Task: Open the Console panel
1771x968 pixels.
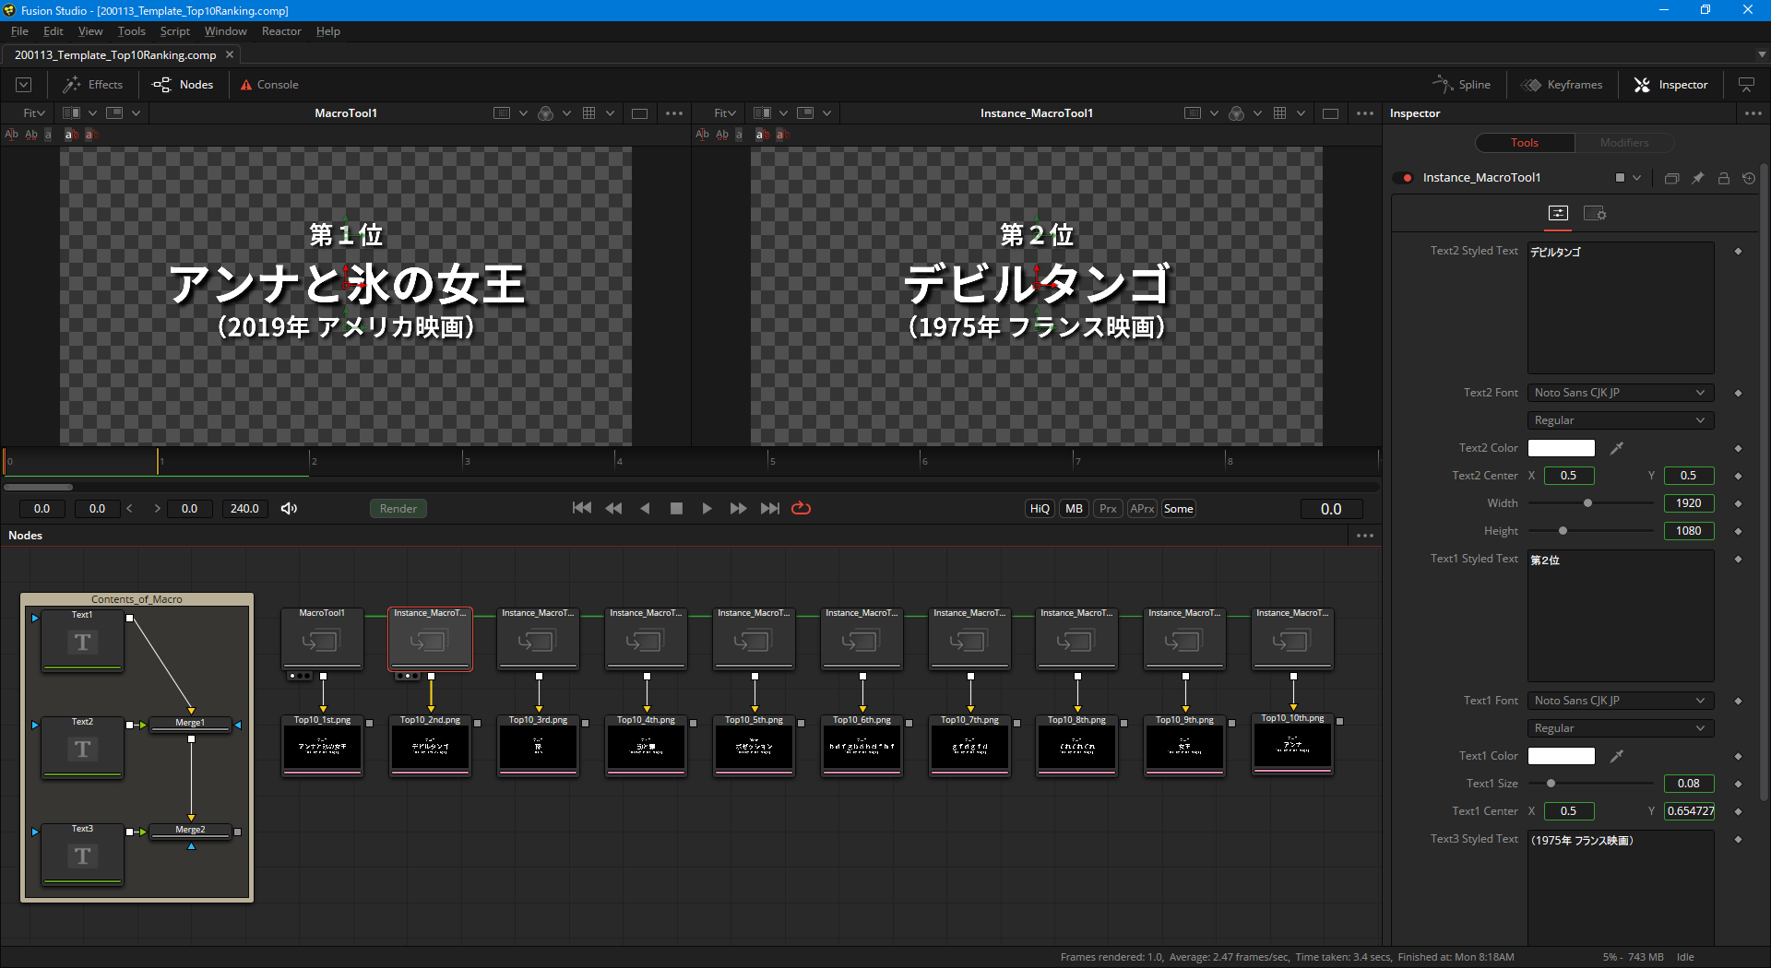Action: [269, 85]
